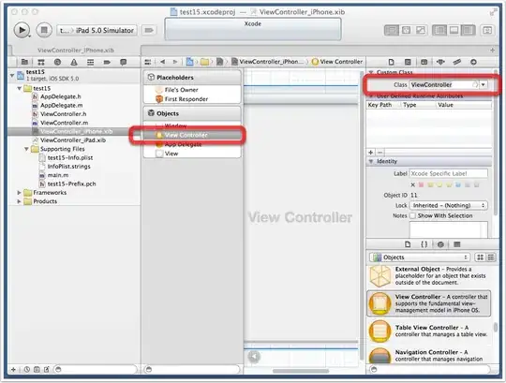Show the Issue navigator

[74, 62]
